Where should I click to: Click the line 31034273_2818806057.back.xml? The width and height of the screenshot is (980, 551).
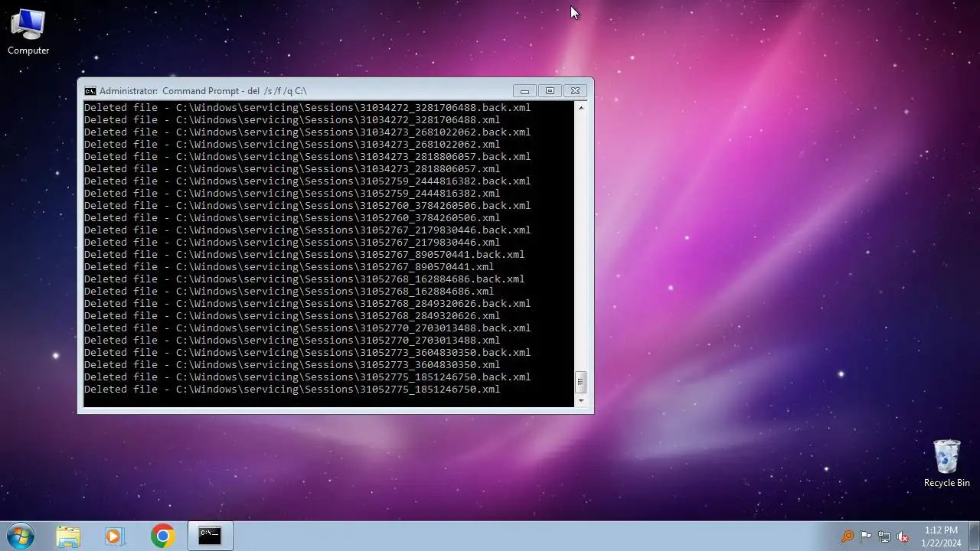307,157
